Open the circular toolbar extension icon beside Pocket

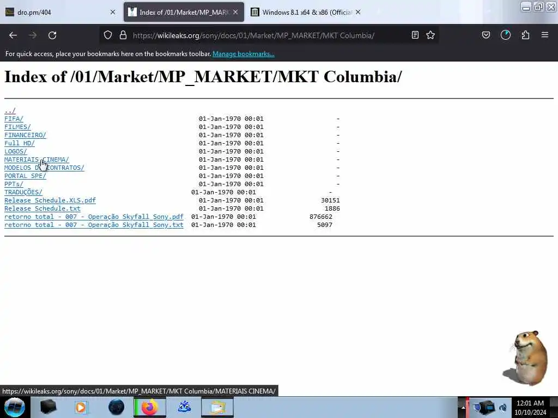[506, 35]
